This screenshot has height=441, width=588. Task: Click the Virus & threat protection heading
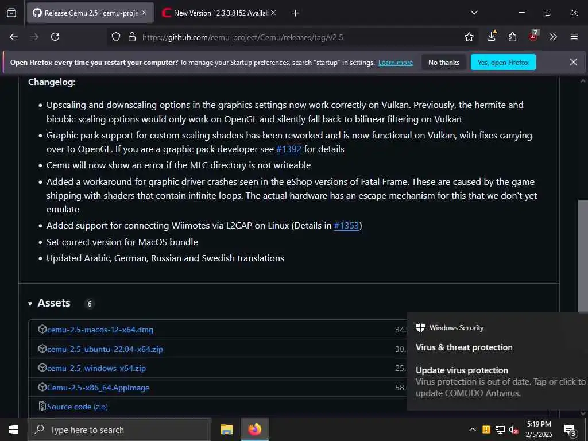[464, 347]
